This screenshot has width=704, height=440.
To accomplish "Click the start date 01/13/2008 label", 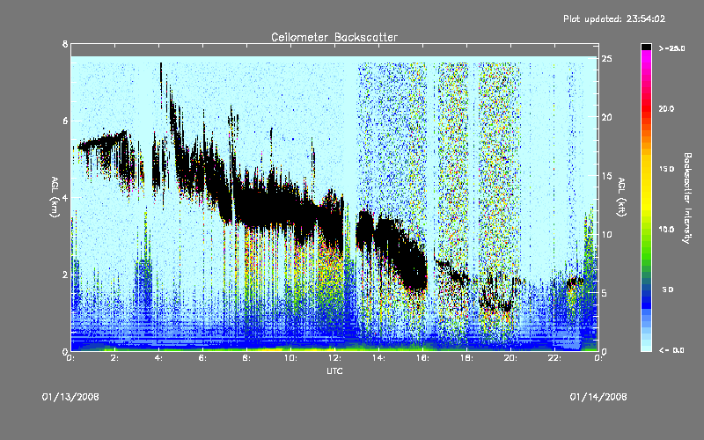I will coord(70,397).
